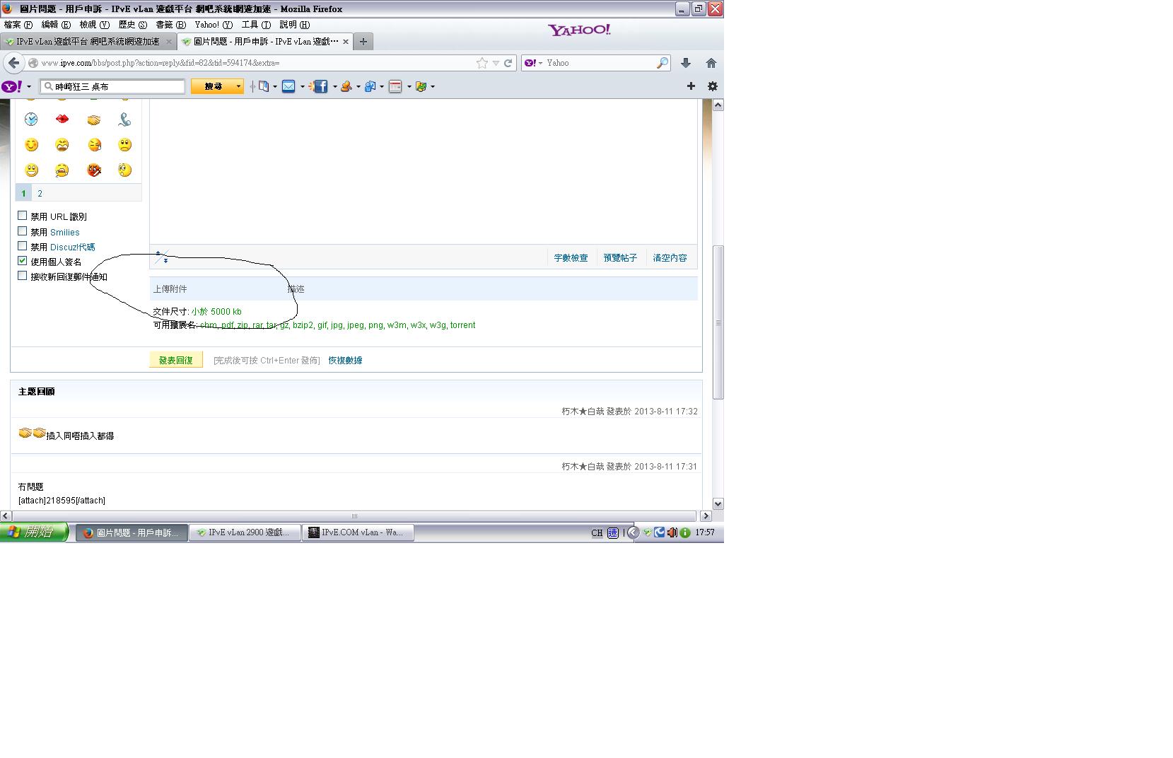
Task: Go to the Firefox home page icon
Action: 711,63
